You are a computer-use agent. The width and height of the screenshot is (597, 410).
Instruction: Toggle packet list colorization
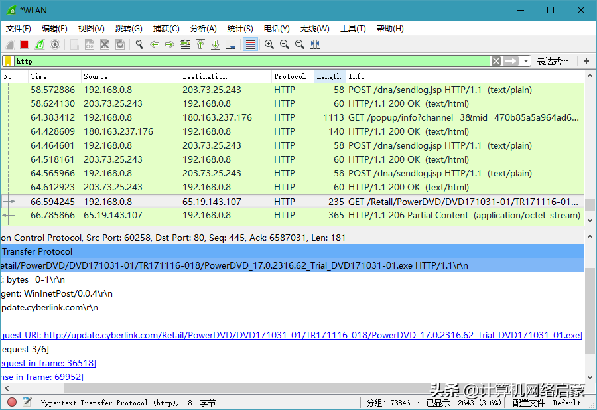pos(249,44)
